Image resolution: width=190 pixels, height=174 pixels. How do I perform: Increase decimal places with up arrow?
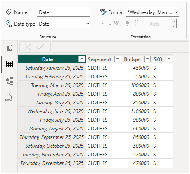coord(173,21)
